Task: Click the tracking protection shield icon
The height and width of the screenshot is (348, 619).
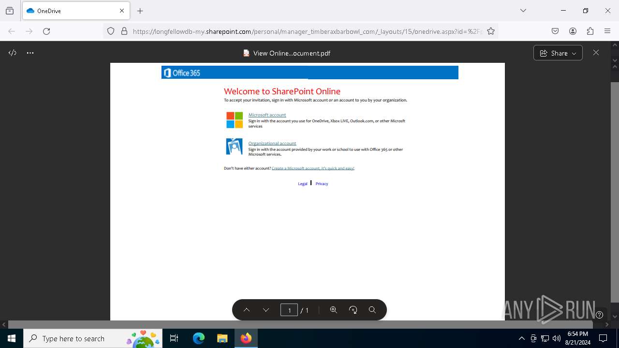Action: click(x=111, y=31)
